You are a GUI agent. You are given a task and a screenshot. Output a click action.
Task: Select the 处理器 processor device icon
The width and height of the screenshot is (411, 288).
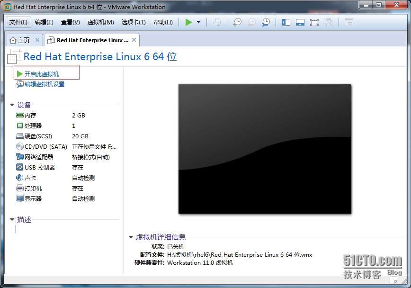20,126
